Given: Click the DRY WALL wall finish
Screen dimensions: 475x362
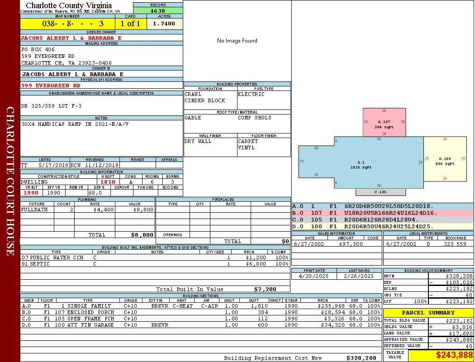Looking at the screenshot, I should click(198, 142).
